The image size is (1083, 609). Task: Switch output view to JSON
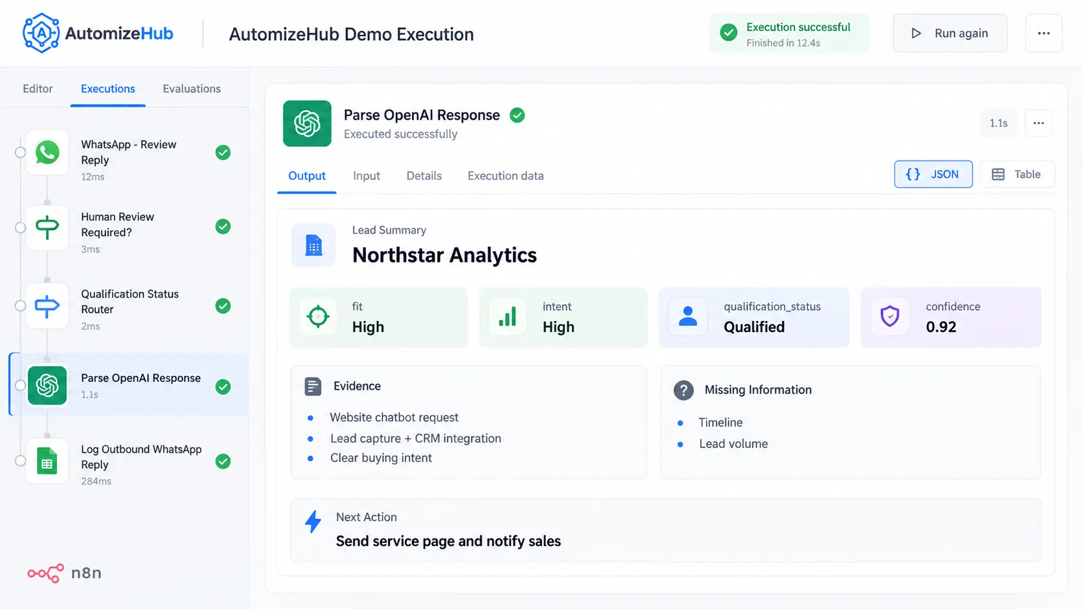coord(933,174)
